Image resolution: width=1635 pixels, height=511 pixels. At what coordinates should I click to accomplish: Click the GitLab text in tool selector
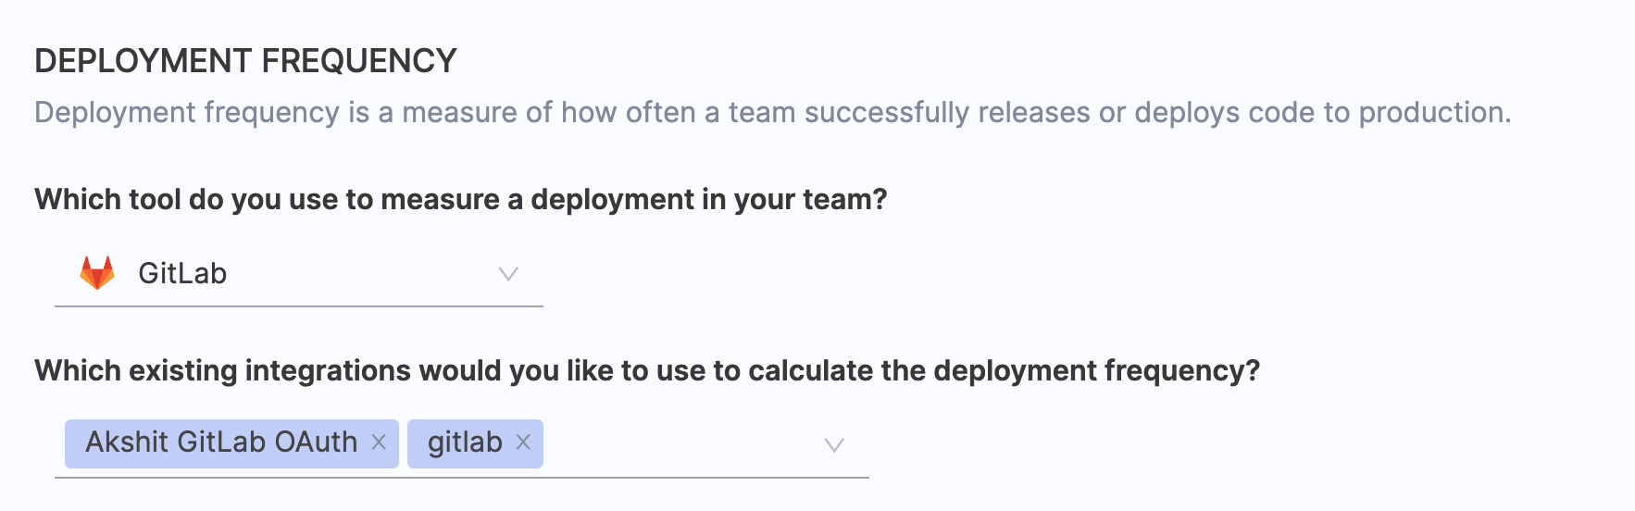tap(182, 274)
